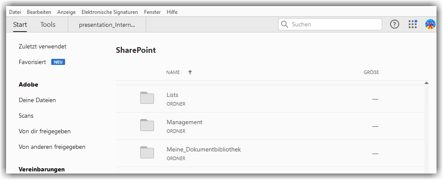This screenshot has width=443, height=180.
Task: Select Zuletzt verwendet in sidebar
Action: 43,46
